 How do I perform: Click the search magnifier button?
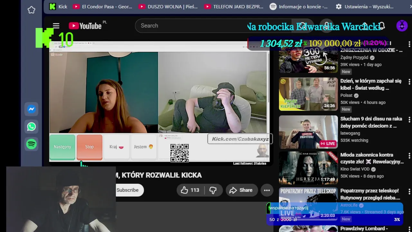[303, 26]
